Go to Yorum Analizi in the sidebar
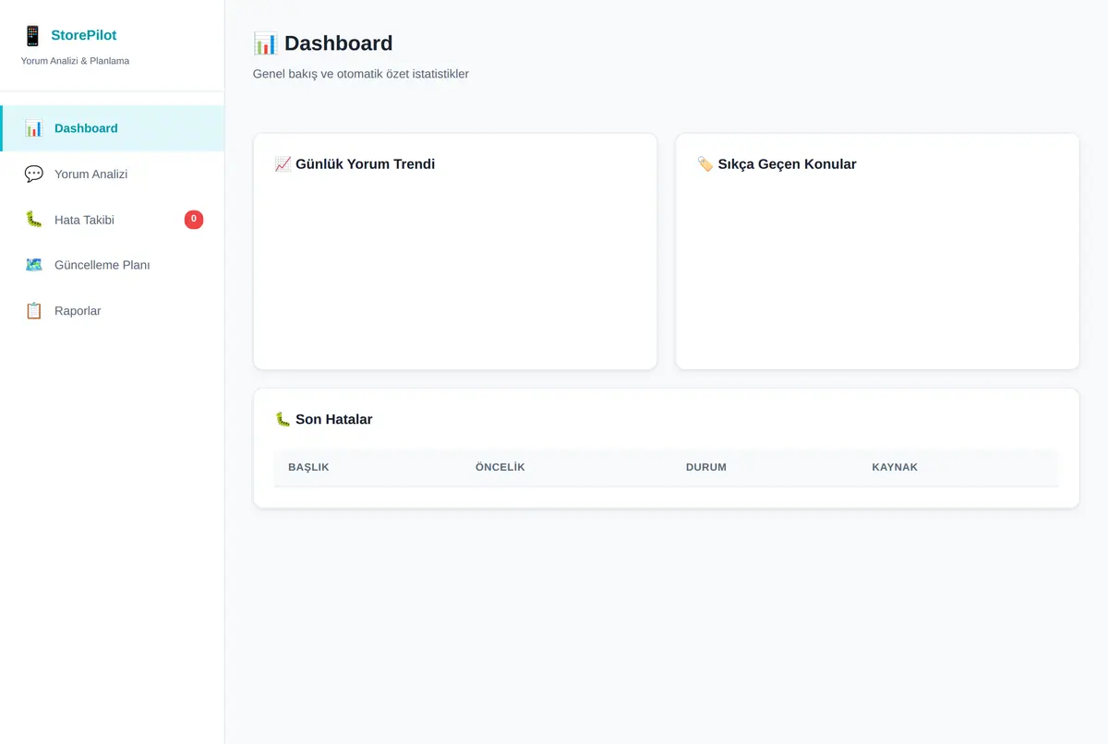Screen dimensions: 1108x744 pyautogui.click(x=113, y=174)
